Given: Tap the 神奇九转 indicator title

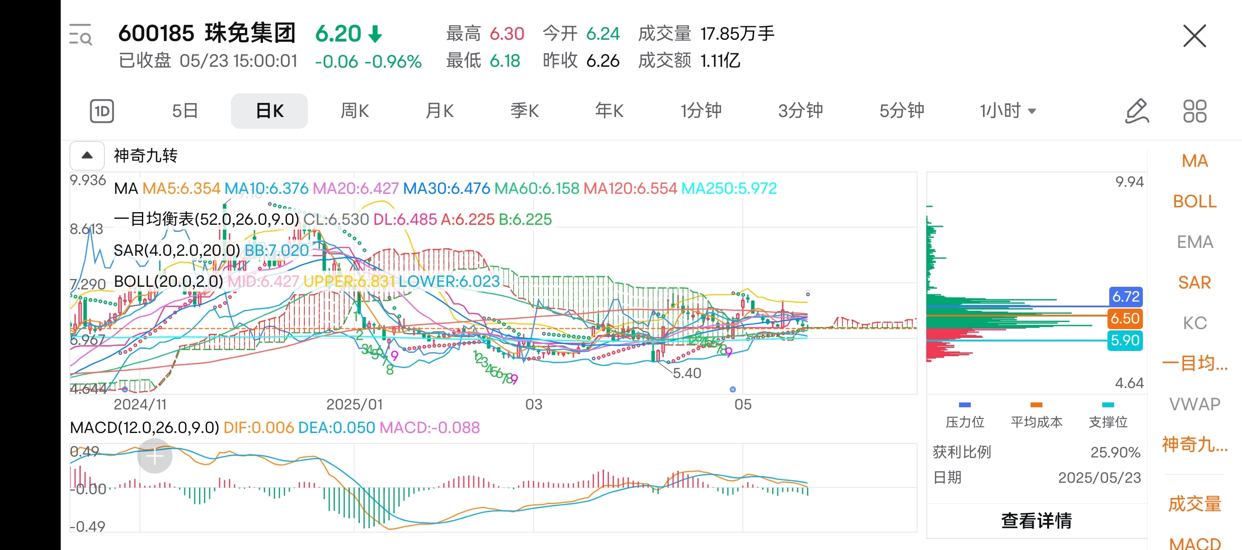Looking at the screenshot, I should 145,155.
